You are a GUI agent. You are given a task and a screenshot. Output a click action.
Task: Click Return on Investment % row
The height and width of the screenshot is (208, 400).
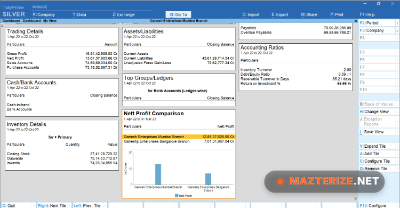[295, 83]
